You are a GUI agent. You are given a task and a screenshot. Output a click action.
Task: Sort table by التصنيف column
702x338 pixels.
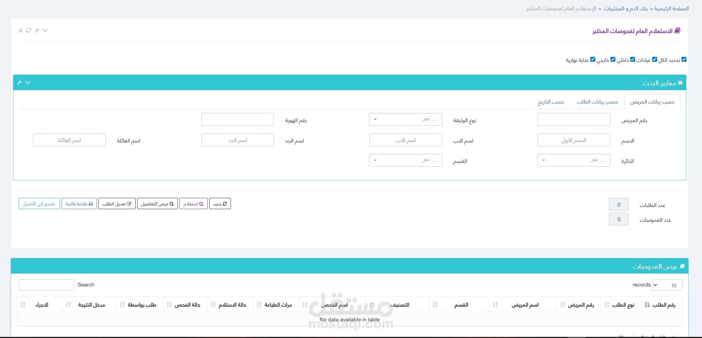[x=398, y=305]
